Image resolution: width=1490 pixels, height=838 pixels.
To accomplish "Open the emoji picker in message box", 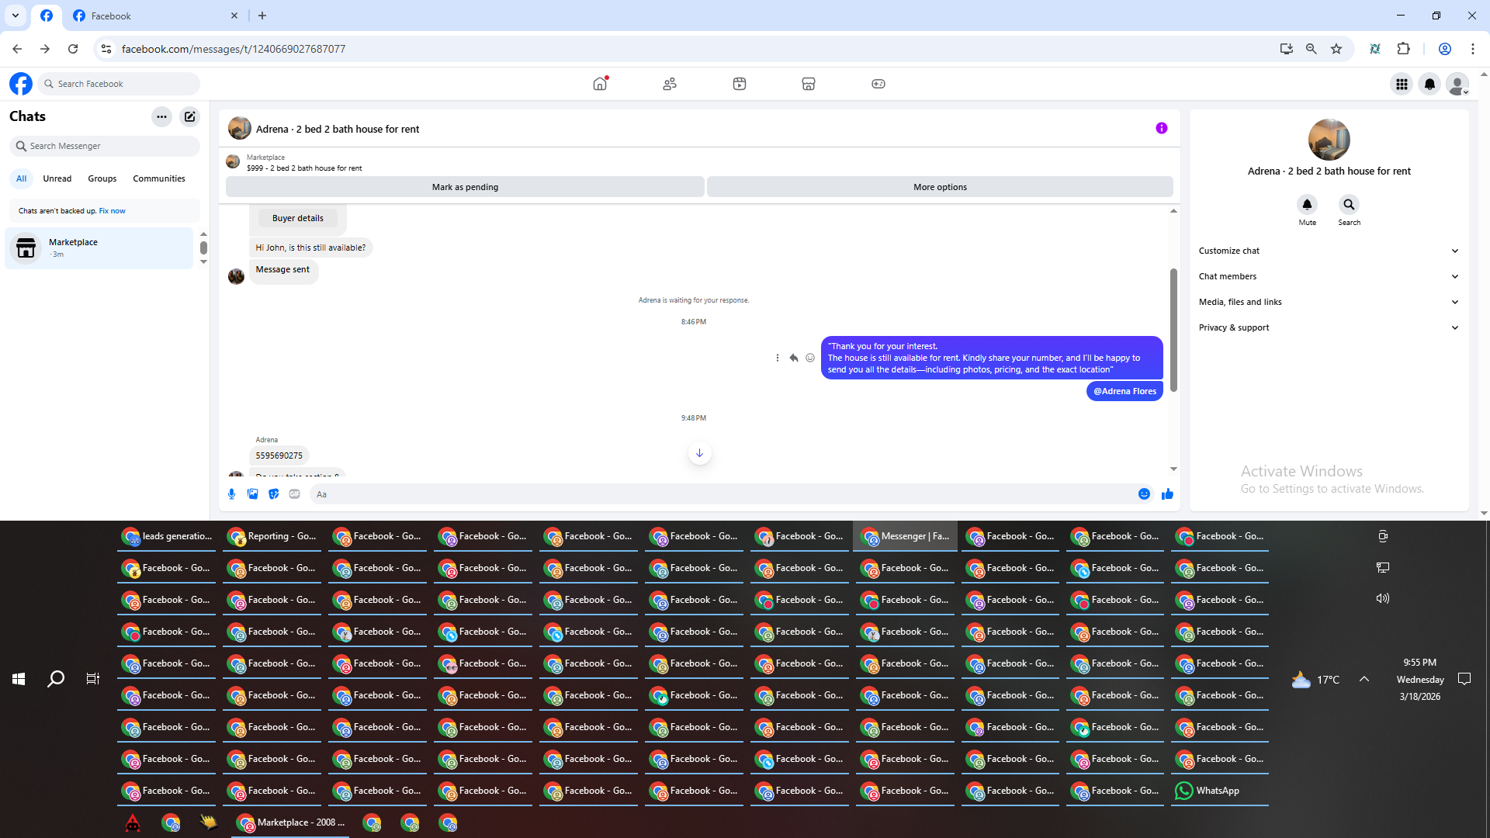I will click(1144, 494).
